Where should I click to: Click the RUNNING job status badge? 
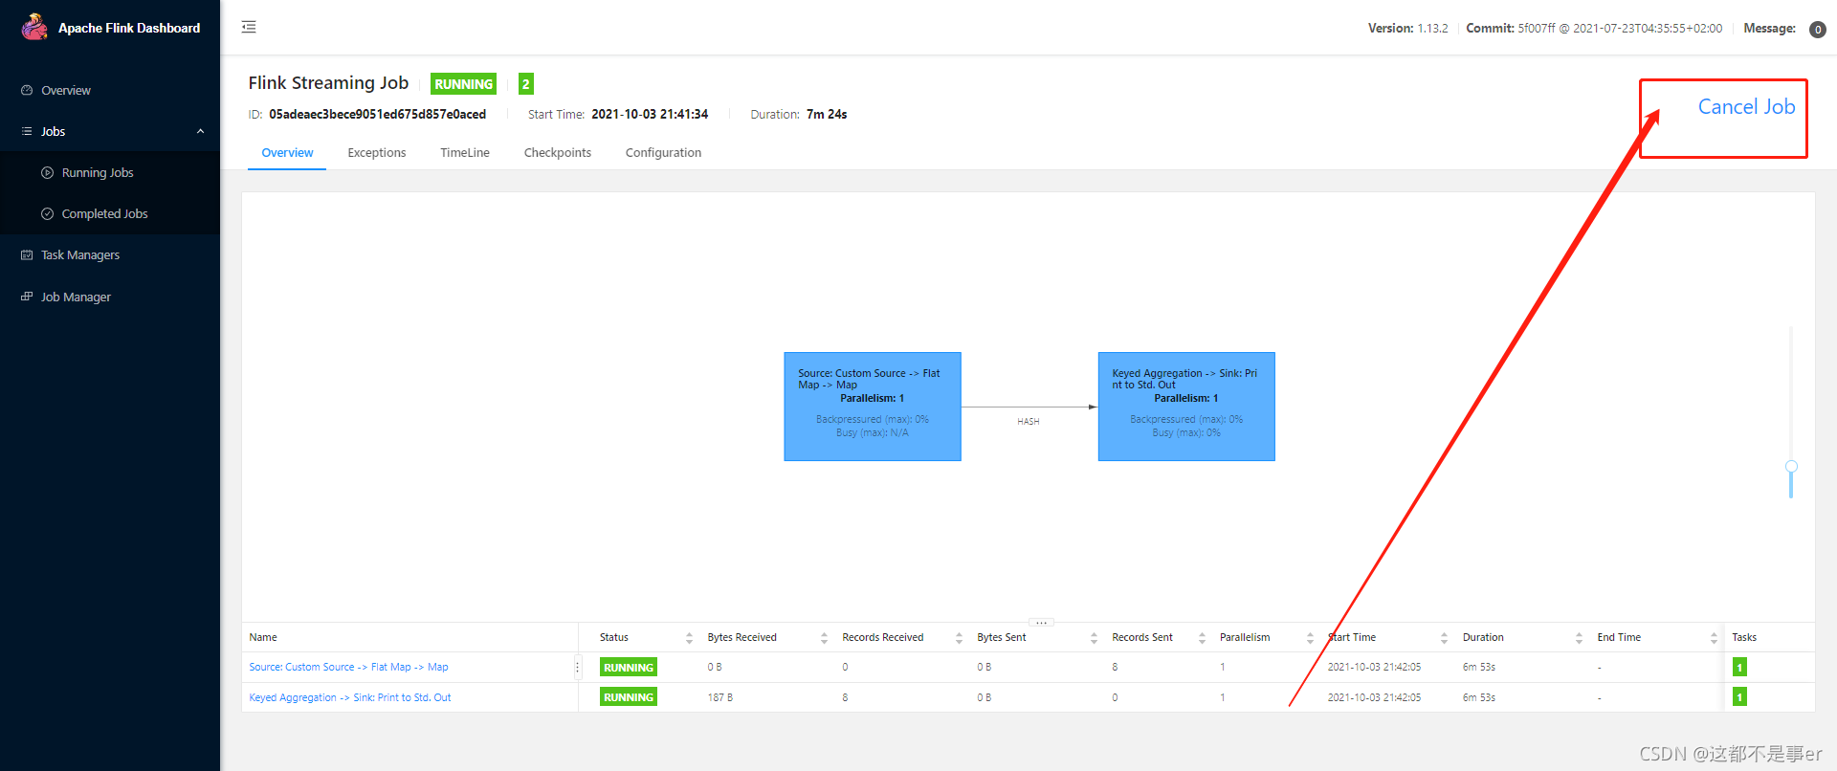463,84
